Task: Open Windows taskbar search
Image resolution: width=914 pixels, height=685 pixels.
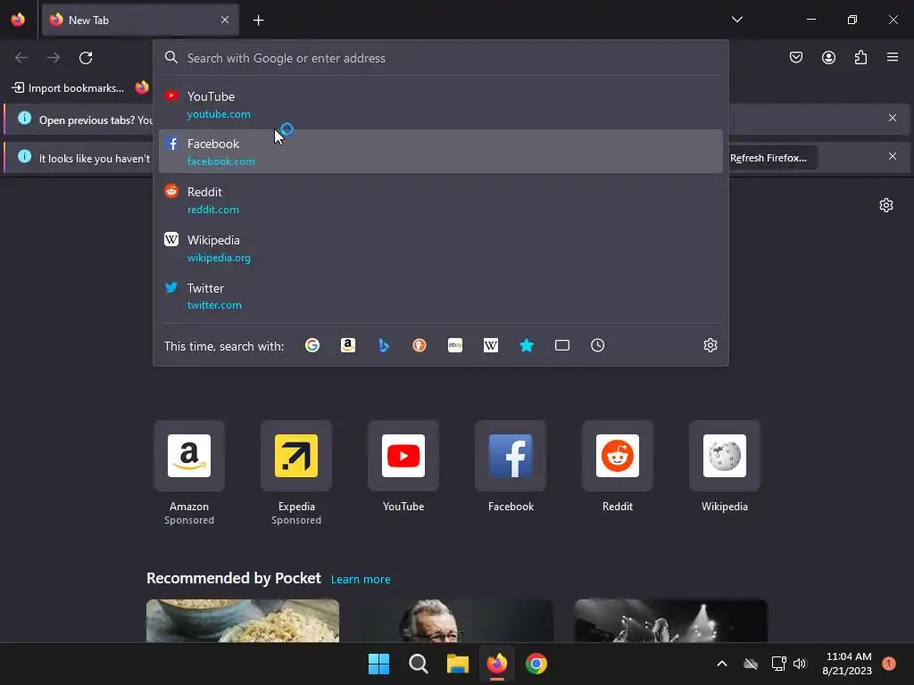Action: pos(418,664)
